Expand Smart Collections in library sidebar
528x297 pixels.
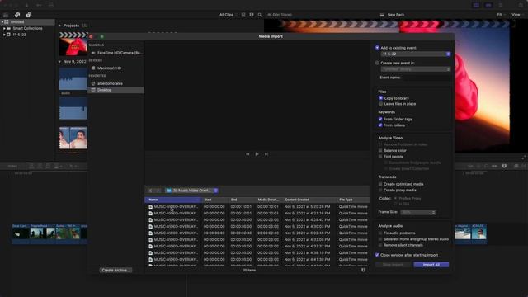pyautogui.click(x=4, y=28)
